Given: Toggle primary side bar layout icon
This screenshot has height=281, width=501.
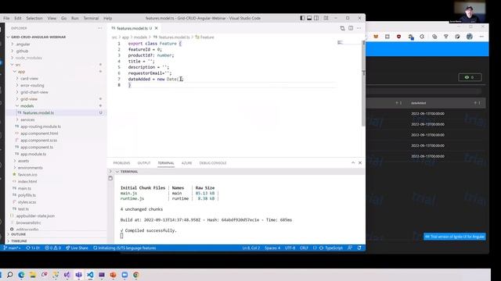Looking at the screenshot, I should click(x=302, y=18).
